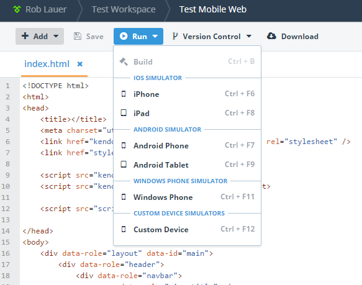Click the ANDROID SIMULATOR section heading

pos(168,130)
